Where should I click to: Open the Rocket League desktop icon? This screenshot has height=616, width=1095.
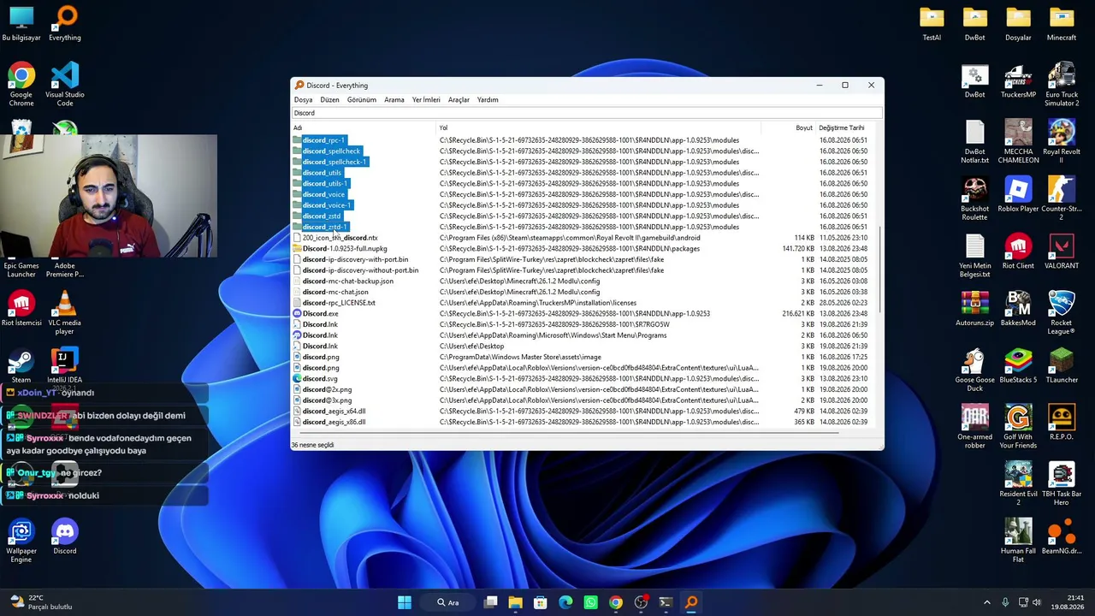(x=1062, y=313)
